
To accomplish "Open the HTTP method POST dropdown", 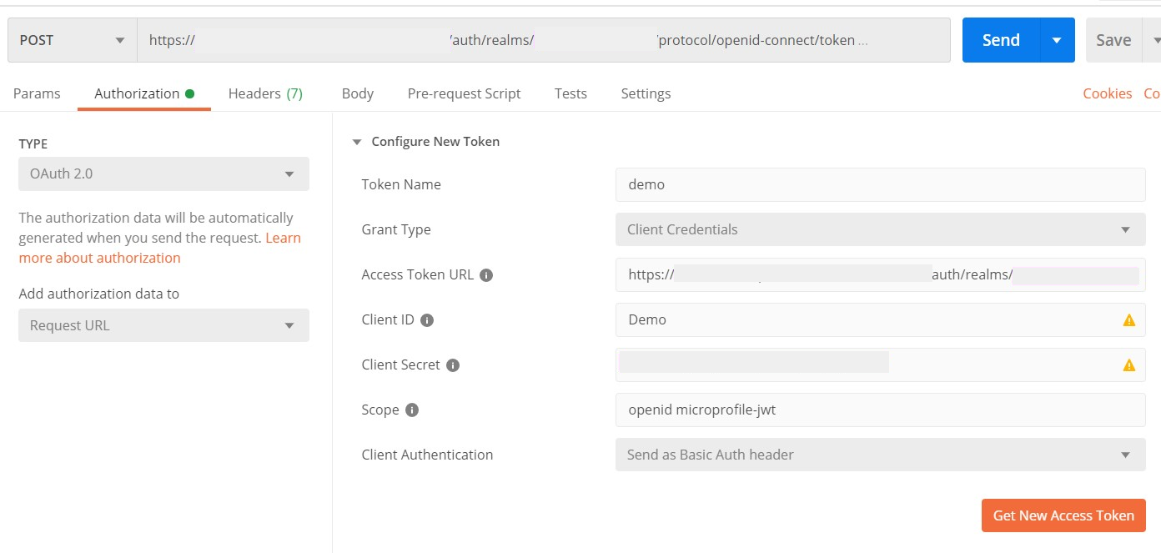I will tap(73, 40).
